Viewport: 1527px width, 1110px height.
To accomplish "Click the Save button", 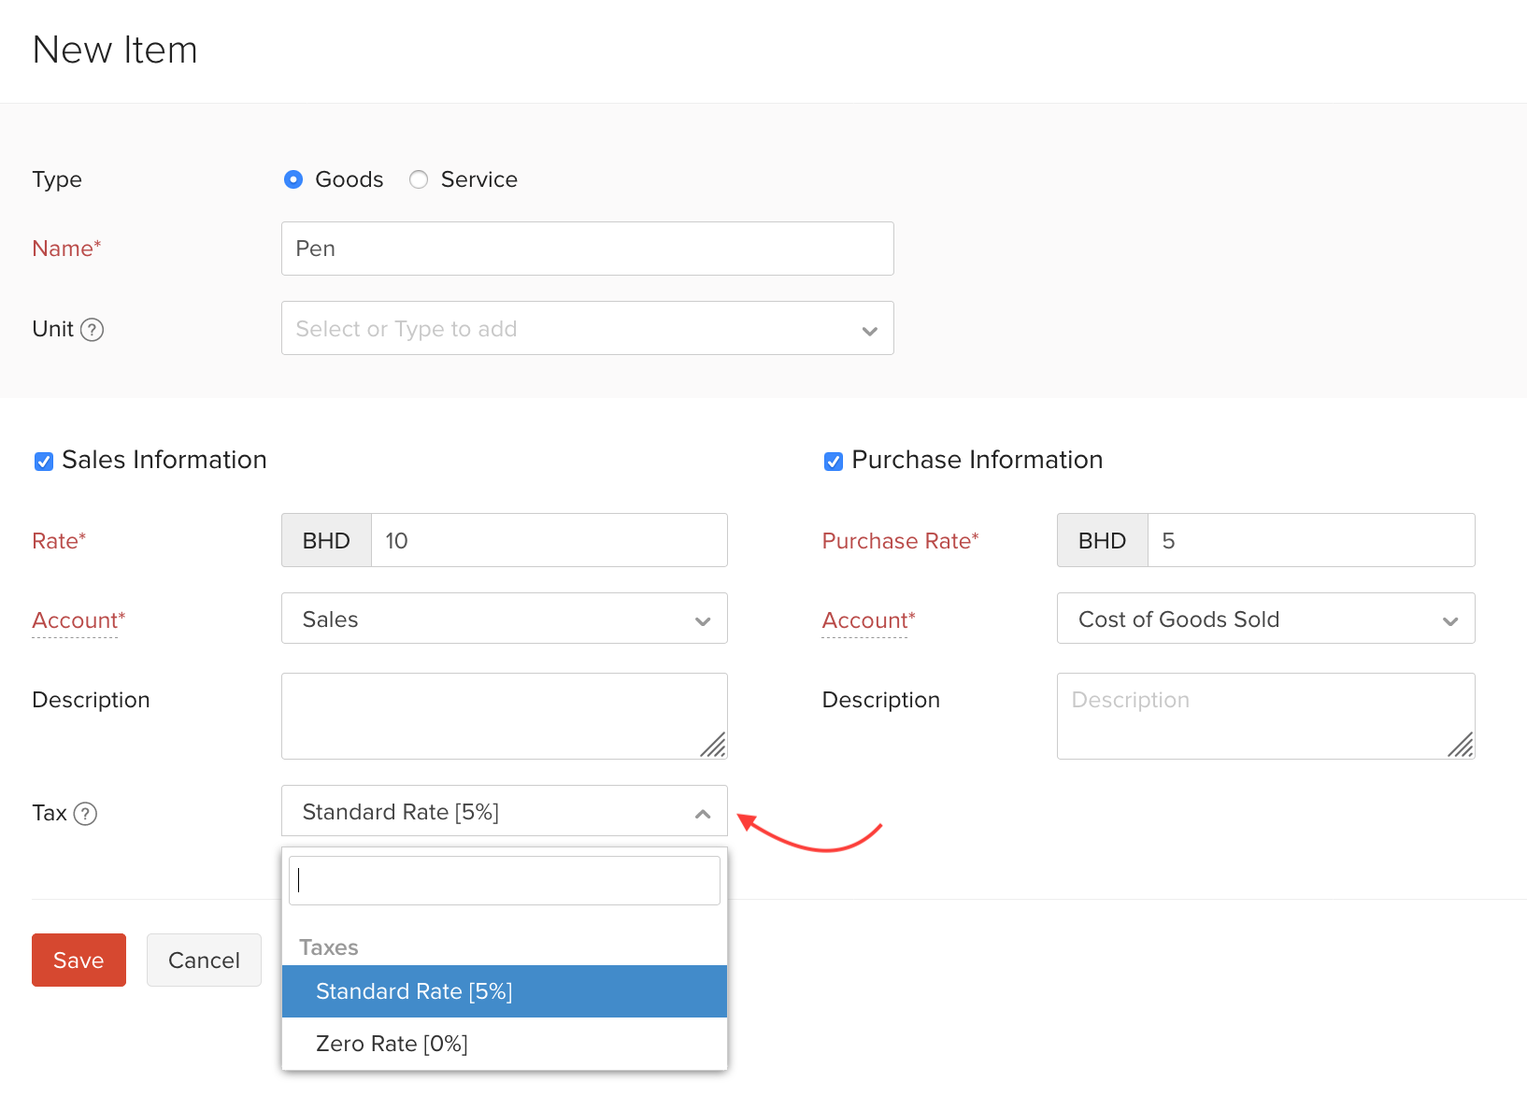I will [x=78, y=960].
